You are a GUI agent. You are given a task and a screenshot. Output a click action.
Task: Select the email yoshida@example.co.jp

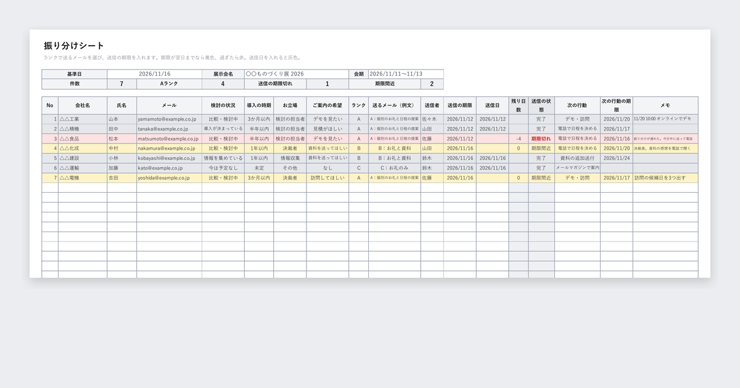tap(169, 178)
